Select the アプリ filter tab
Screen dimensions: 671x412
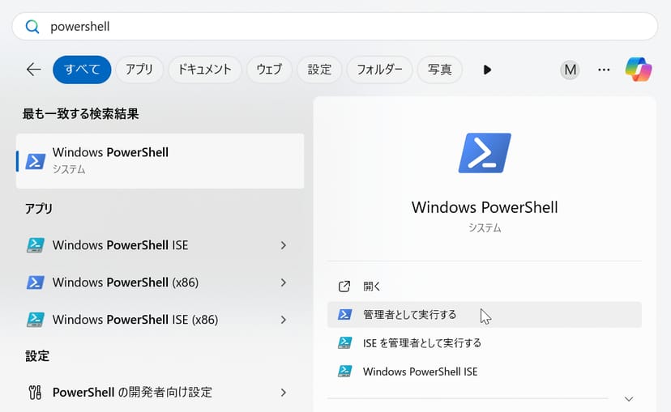[139, 70]
